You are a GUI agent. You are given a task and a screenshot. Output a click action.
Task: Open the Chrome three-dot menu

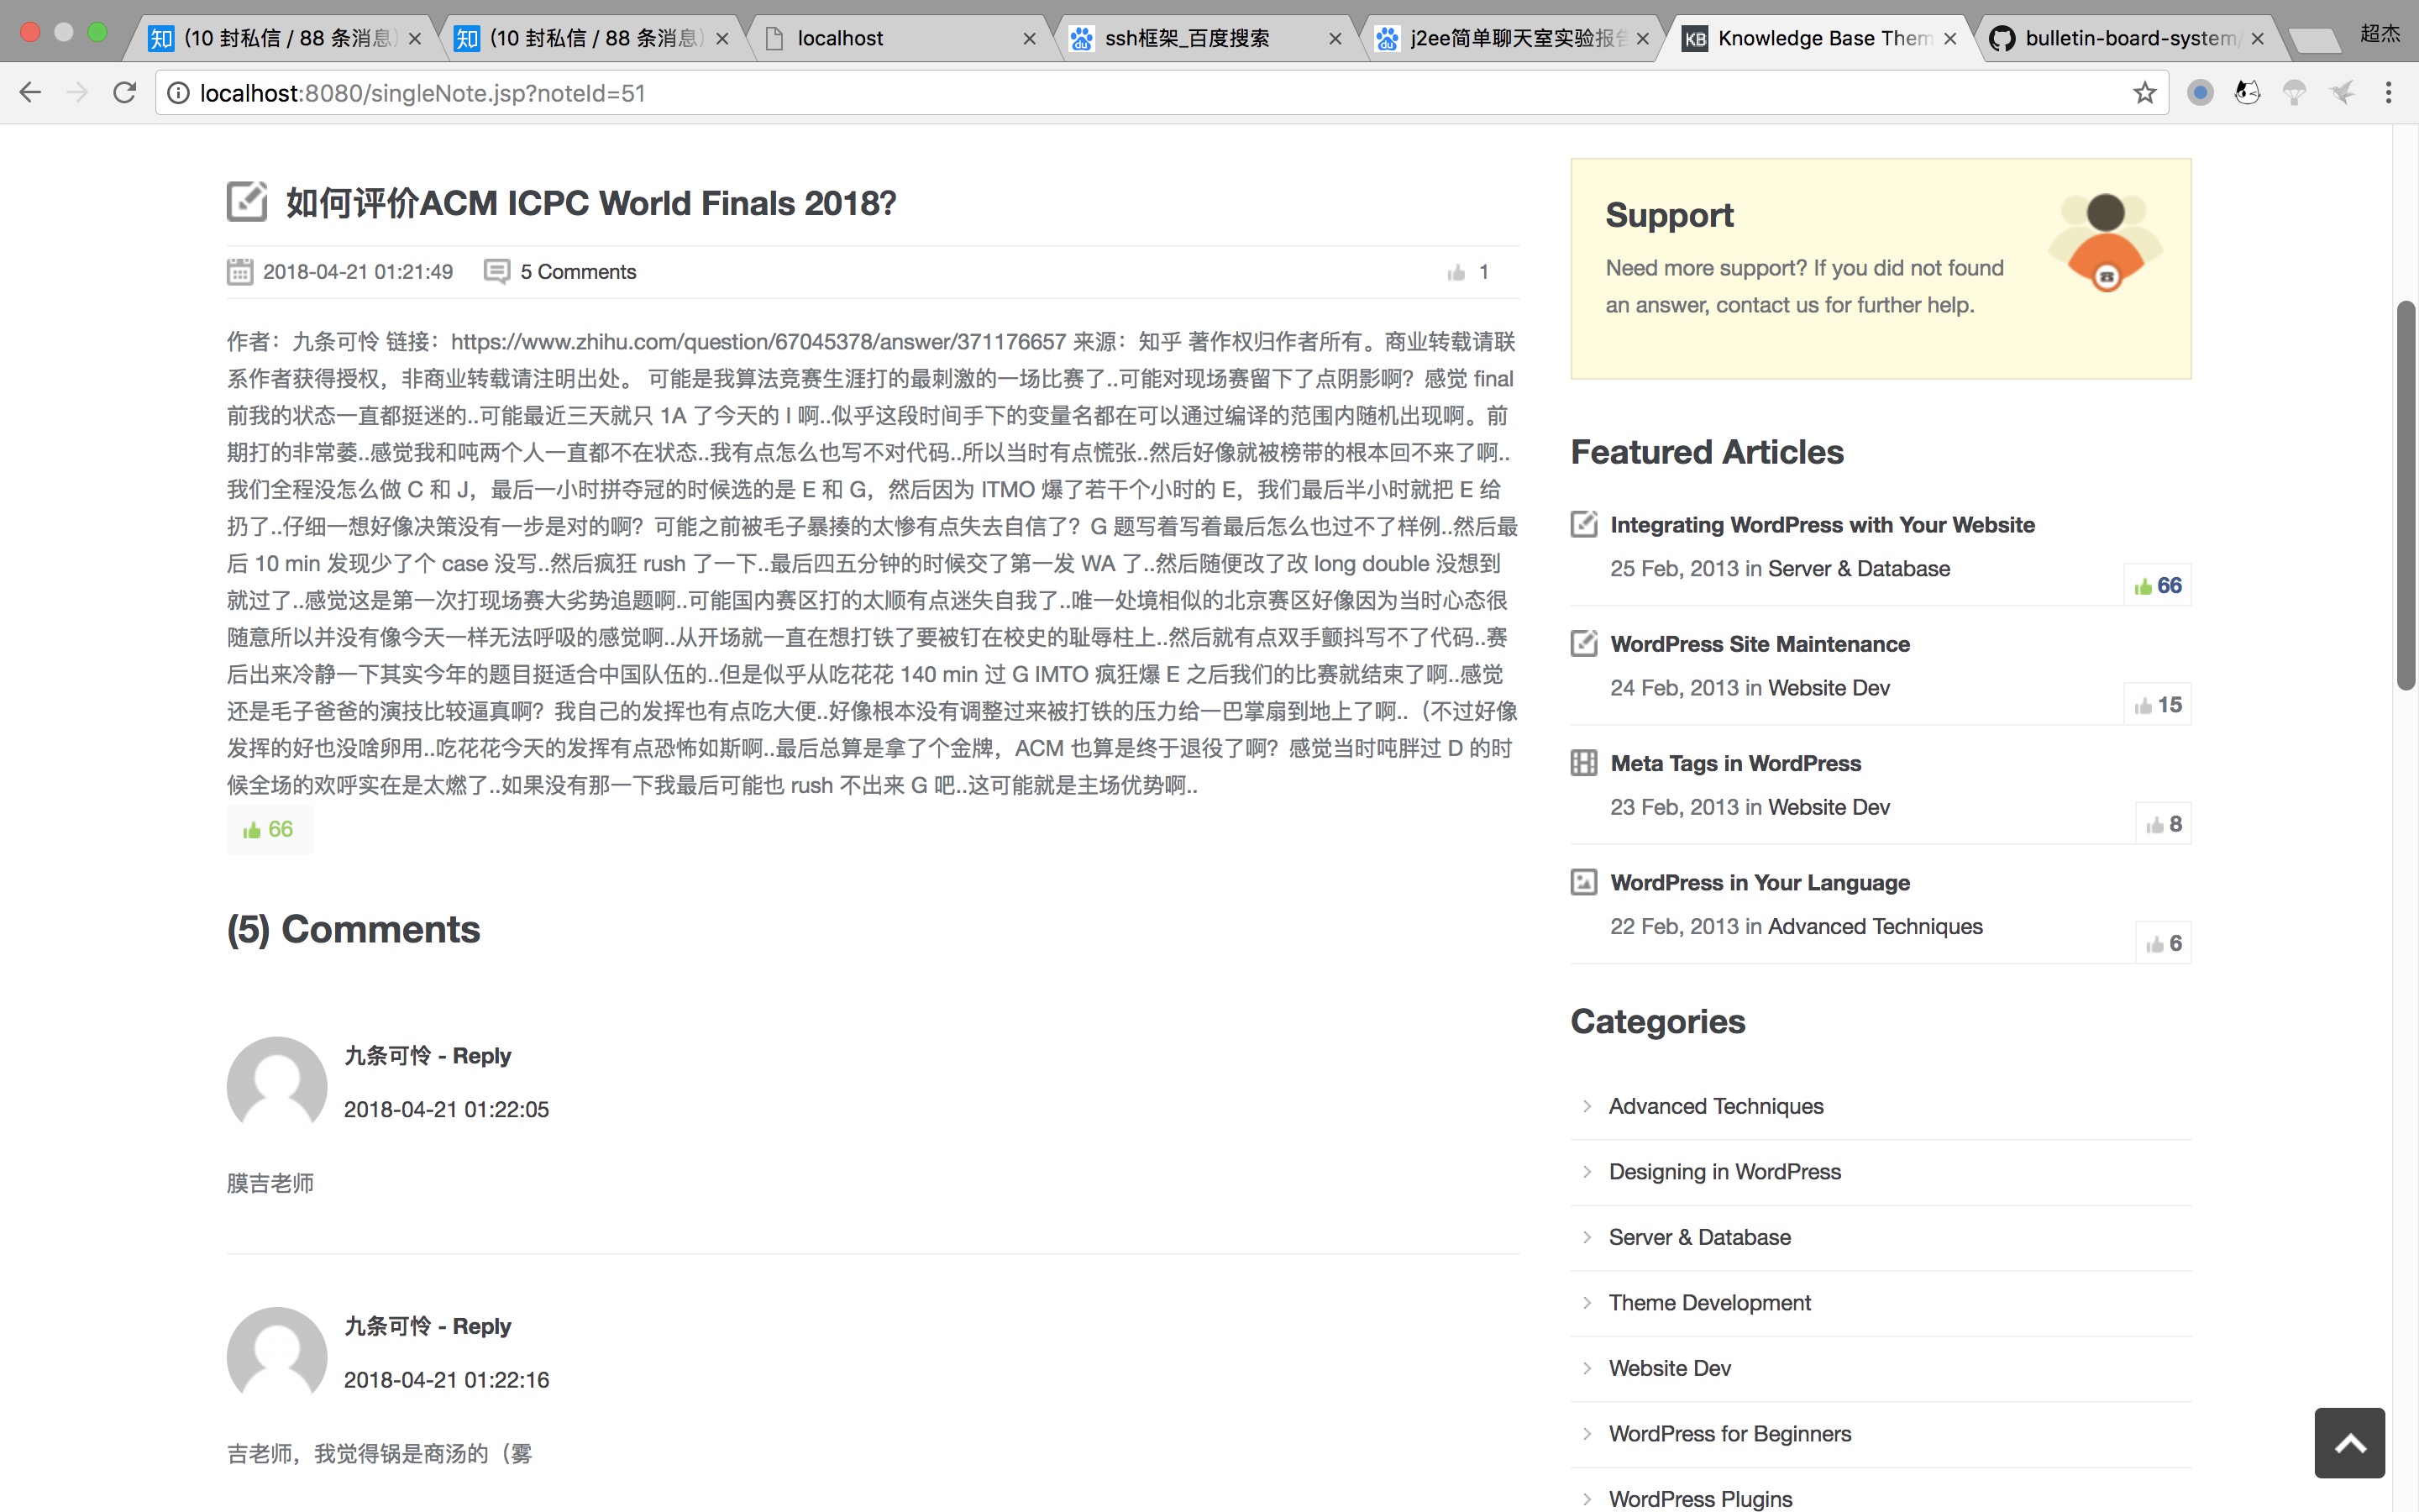click(x=2388, y=93)
